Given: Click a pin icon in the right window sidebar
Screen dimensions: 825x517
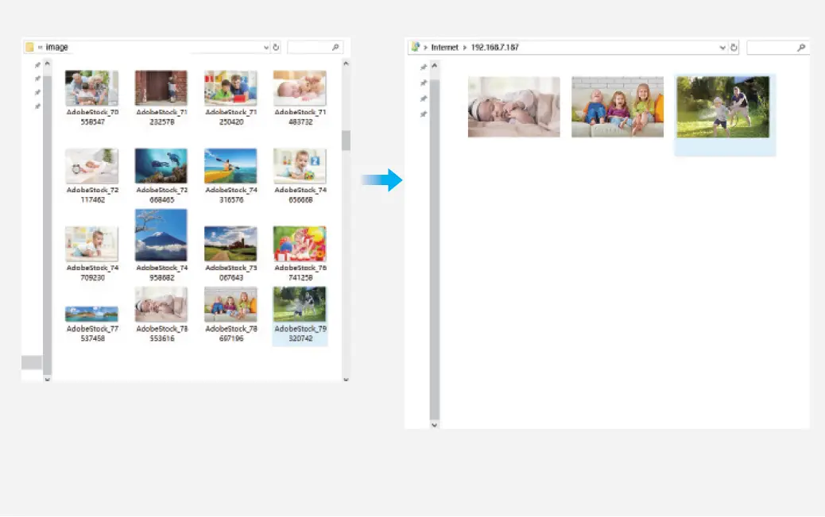Looking at the screenshot, I should (424, 67).
